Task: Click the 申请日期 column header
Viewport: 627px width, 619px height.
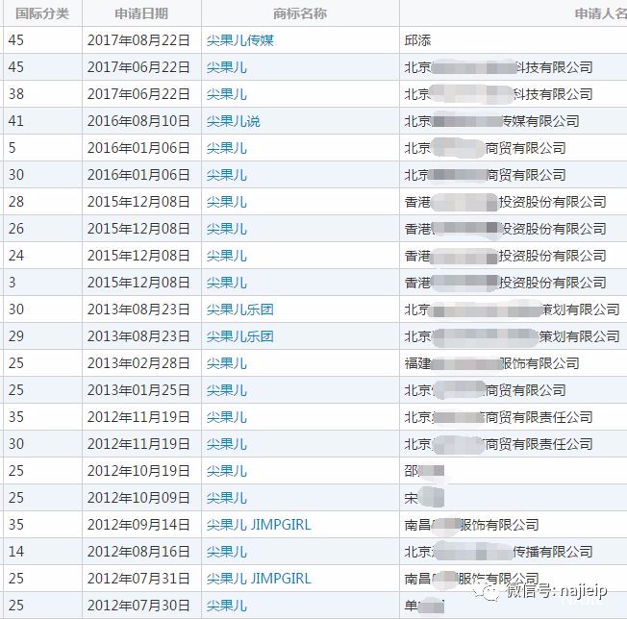Action: 141,13
